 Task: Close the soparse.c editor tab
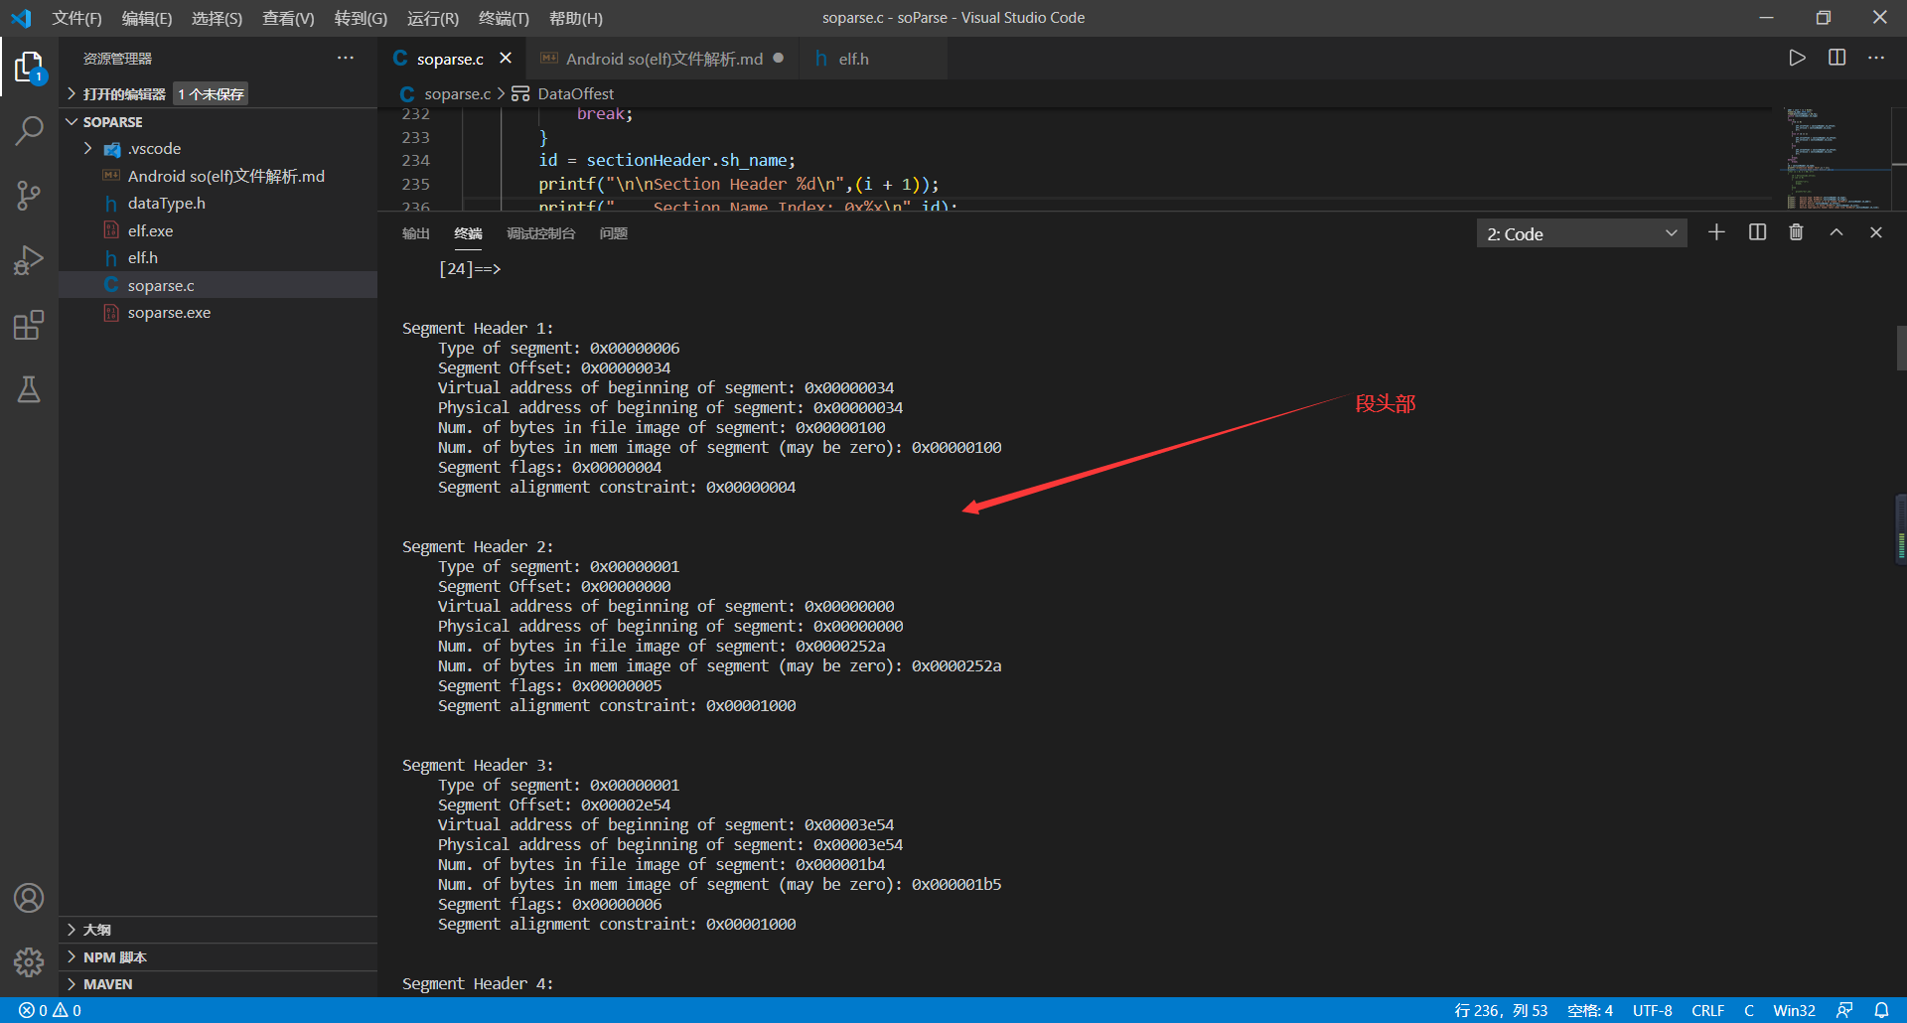[x=506, y=58]
